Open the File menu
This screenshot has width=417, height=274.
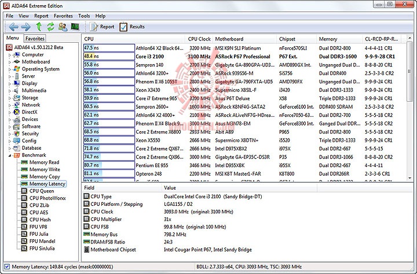[x=10, y=16]
